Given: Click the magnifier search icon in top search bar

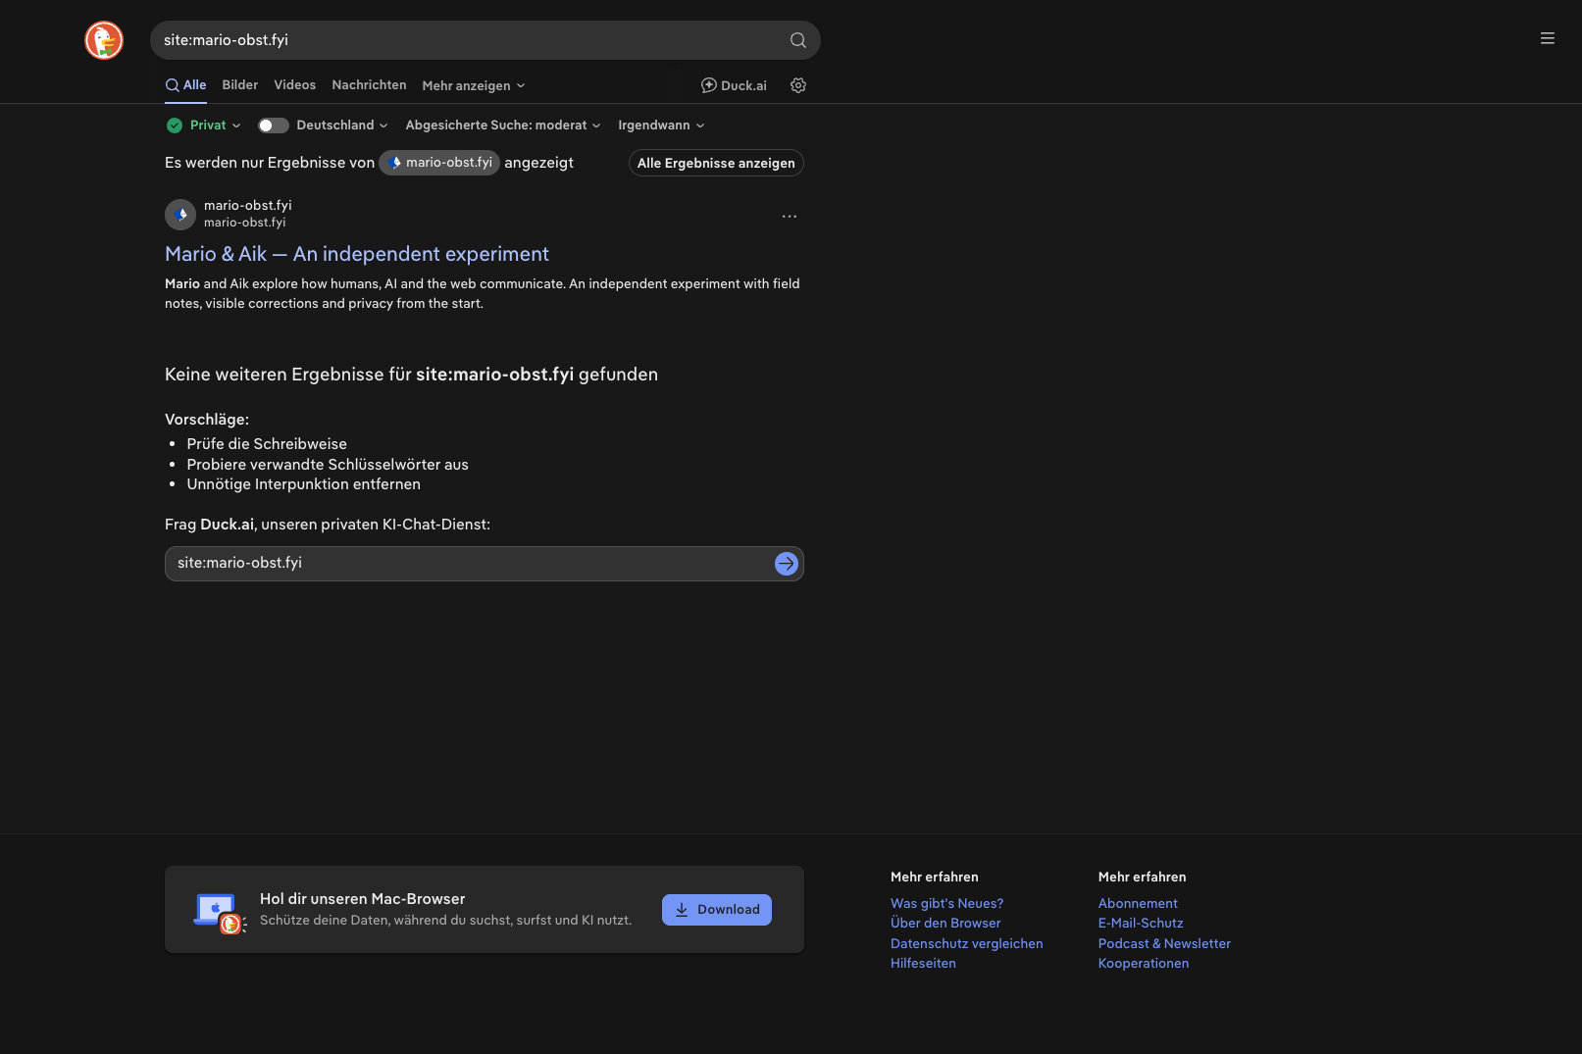Looking at the screenshot, I should [798, 40].
